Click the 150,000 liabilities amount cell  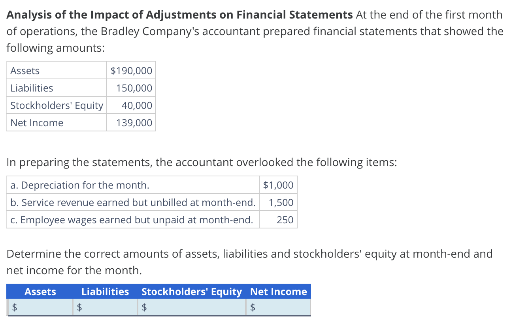coord(134,88)
